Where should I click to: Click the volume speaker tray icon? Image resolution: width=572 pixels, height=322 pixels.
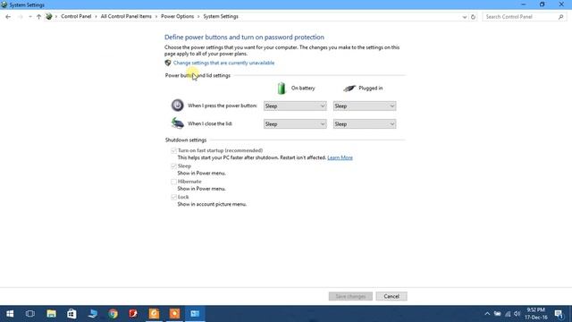click(x=517, y=314)
